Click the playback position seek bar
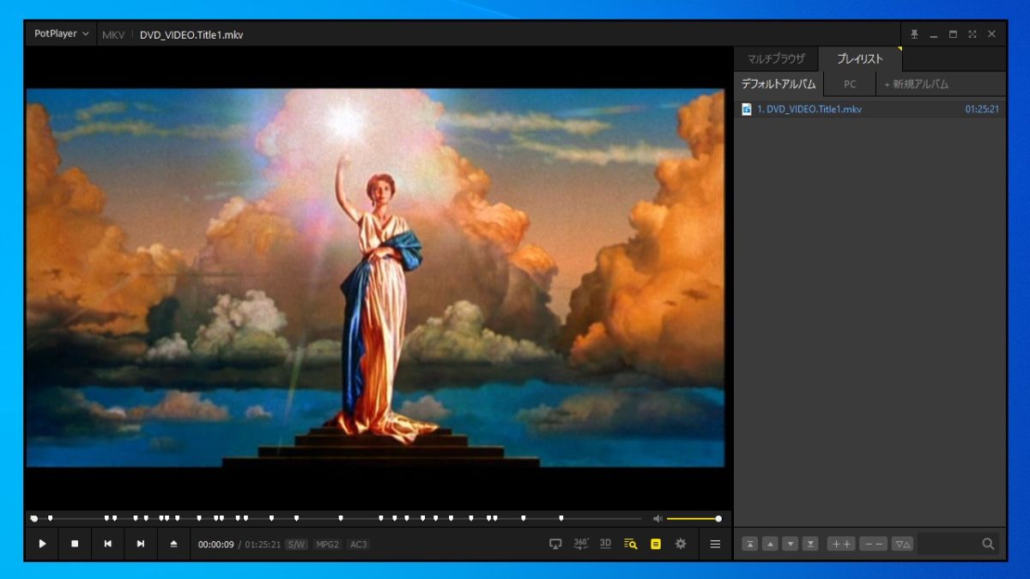1030x579 pixels. (336, 518)
